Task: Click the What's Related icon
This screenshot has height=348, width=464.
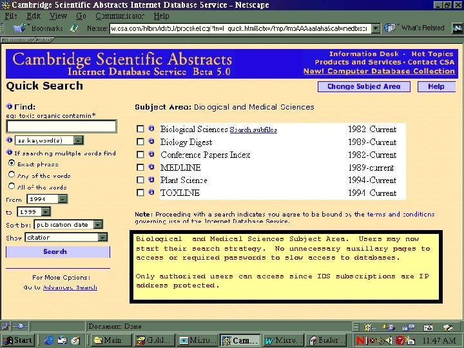Action: tap(390, 28)
